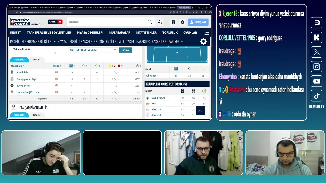Open the İSTATİSTİKLER menu
This screenshot has width=326, height=183.
point(146,33)
